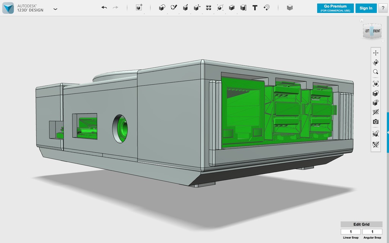The width and height of the screenshot is (389, 243).
Task: Toggle show/hide solids eye icon
Action: [x=375, y=103]
